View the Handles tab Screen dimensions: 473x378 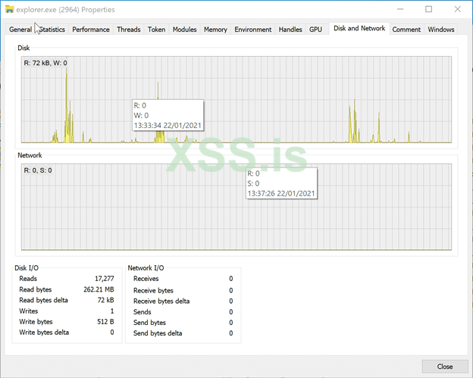pyautogui.click(x=290, y=30)
